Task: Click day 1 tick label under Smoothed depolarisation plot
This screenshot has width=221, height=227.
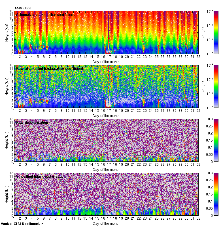Action: [x=14, y=218]
